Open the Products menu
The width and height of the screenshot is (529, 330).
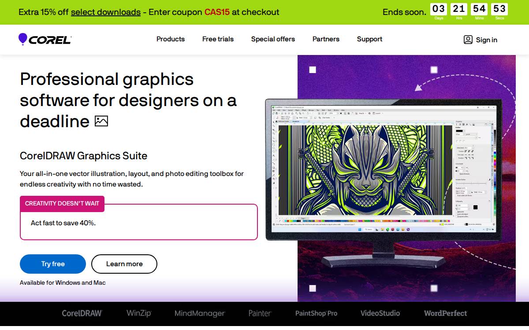[171, 39]
